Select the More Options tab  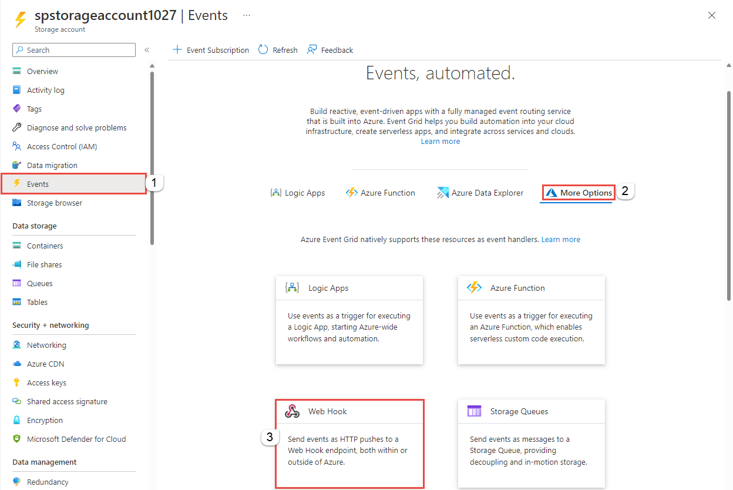579,193
